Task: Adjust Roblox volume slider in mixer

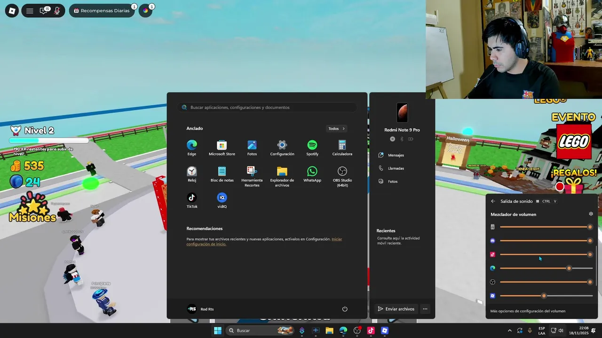Action: click(546, 296)
